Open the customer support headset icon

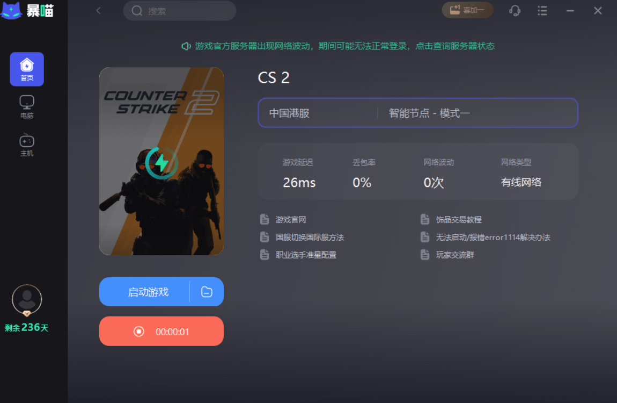pyautogui.click(x=515, y=11)
